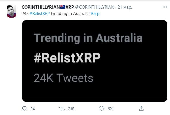Open the CORINTHILLYRIAN display name link
This screenshot has width=170, height=115.
[x=48, y=7]
